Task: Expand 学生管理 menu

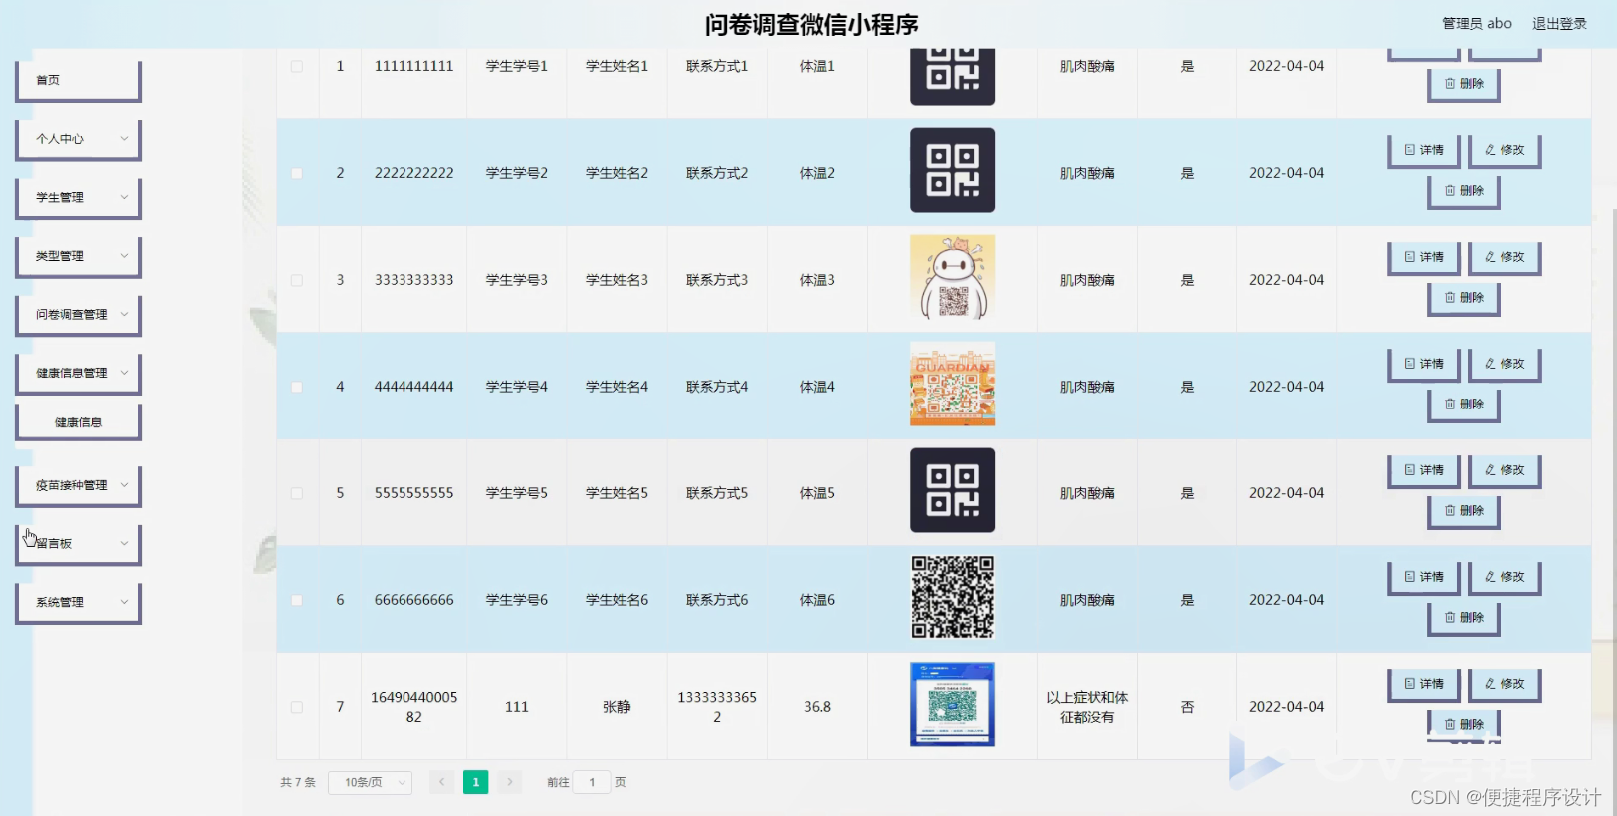Action: [x=78, y=197]
